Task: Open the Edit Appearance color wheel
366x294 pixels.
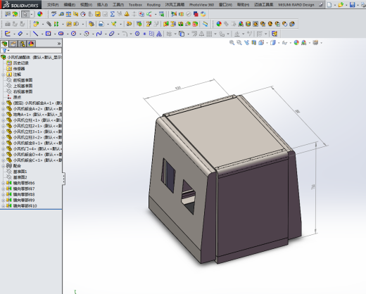Action: pyautogui.click(x=296, y=43)
